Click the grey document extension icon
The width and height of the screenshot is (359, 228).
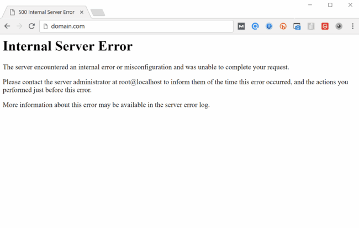[311, 26]
